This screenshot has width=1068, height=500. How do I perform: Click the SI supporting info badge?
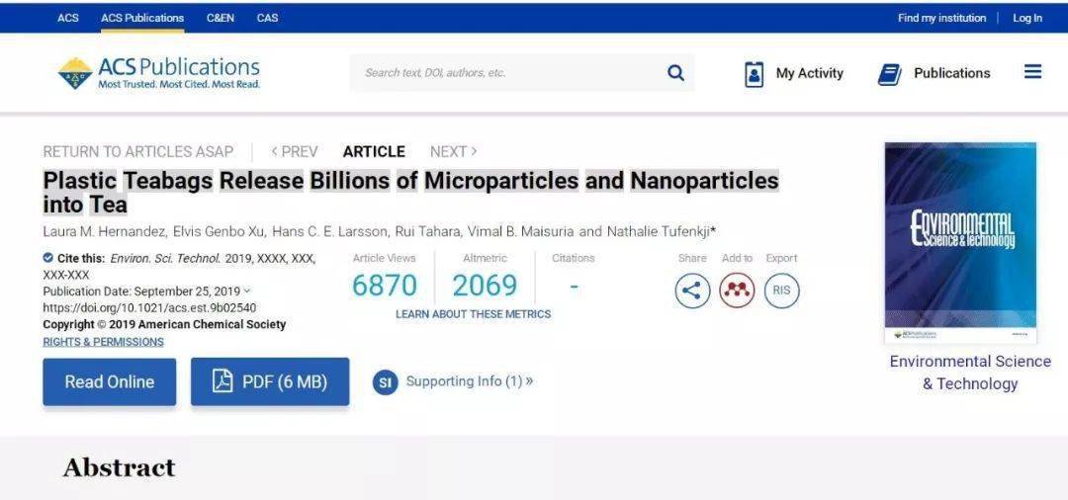coord(385,382)
